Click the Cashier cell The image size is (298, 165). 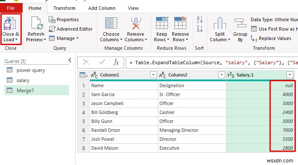(192, 112)
